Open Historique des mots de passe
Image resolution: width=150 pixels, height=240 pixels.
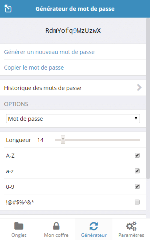pyautogui.click(x=73, y=88)
